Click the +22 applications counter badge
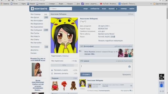The image size is (168, 94). (46, 47)
